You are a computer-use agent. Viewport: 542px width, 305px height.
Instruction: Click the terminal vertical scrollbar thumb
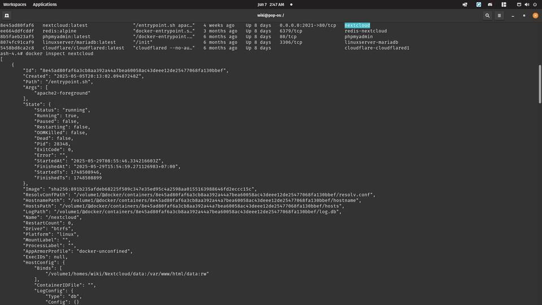[540, 84]
